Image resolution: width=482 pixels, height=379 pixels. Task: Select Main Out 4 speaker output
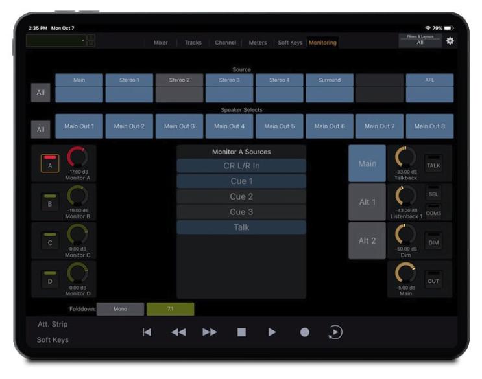229,126
